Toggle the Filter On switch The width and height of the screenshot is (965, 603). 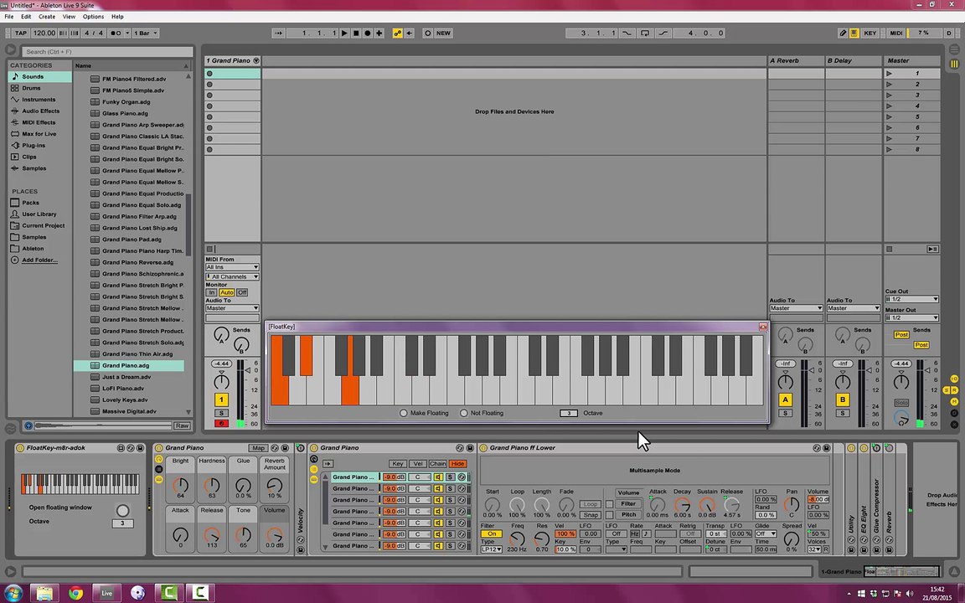[491, 534]
